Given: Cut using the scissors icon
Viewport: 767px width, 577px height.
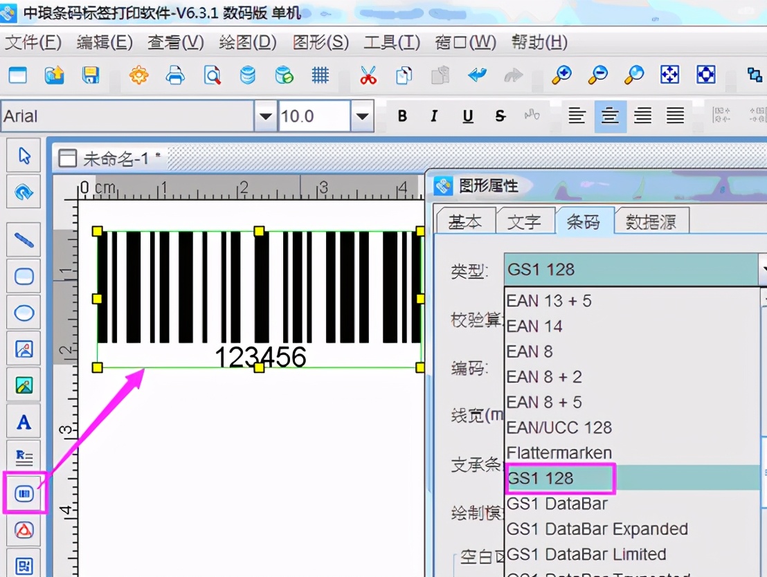Looking at the screenshot, I should pos(369,75).
